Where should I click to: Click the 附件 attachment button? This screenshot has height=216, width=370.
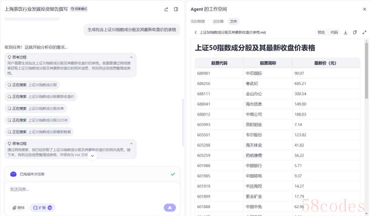[18, 208]
